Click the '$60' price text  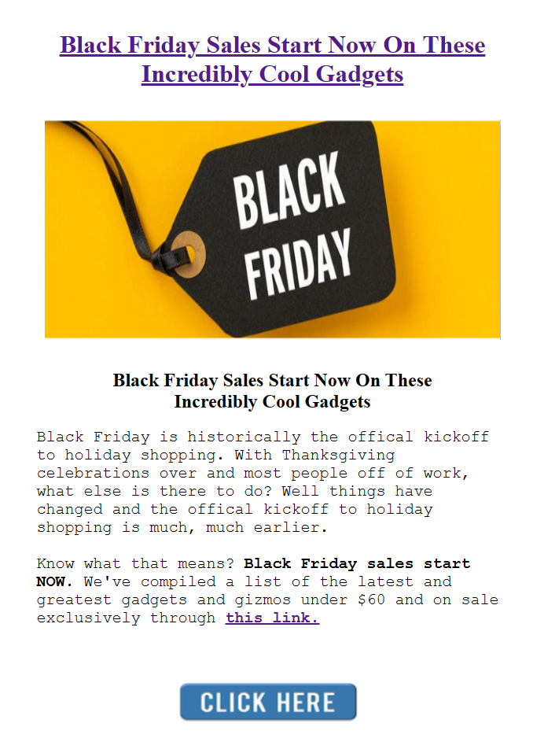389,600
